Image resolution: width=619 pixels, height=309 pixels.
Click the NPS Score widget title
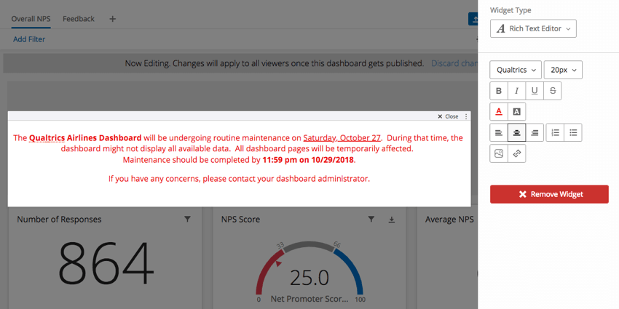point(240,219)
